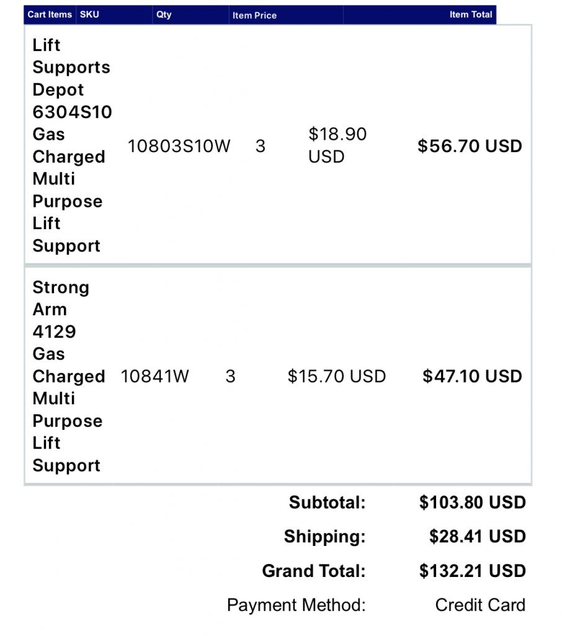Click SKU 10803S10W
562x636 pixels.
(179, 147)
